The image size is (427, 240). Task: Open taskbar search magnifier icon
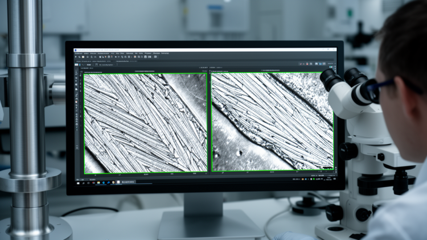tap(83, 183)
